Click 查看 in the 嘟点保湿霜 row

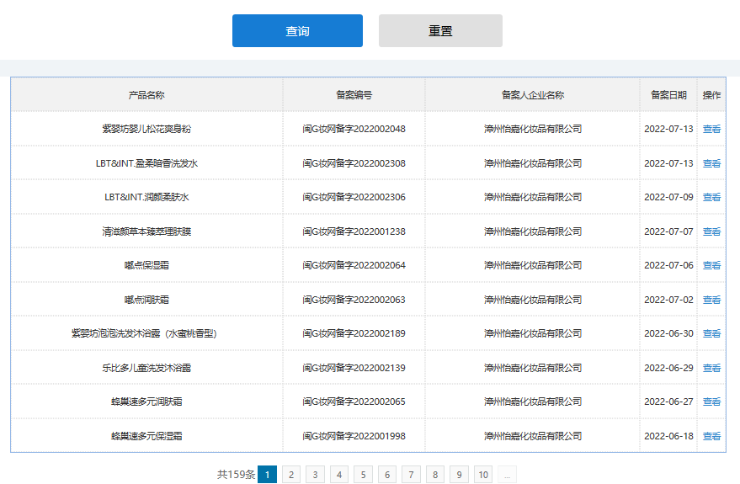pyautogui.click(x=711, y=265)
